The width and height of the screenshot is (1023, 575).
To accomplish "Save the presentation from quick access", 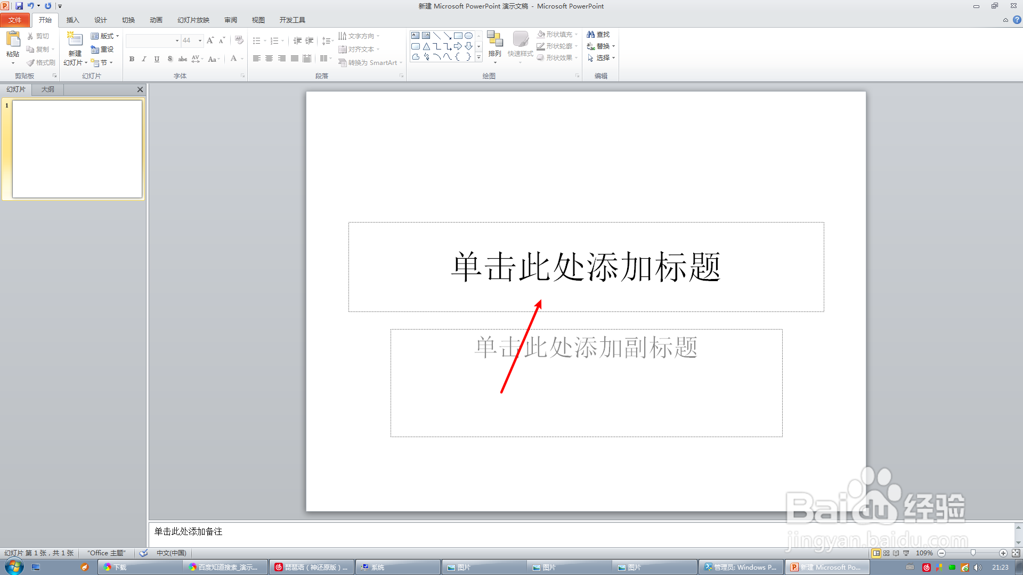I will [x=19, y=6].
